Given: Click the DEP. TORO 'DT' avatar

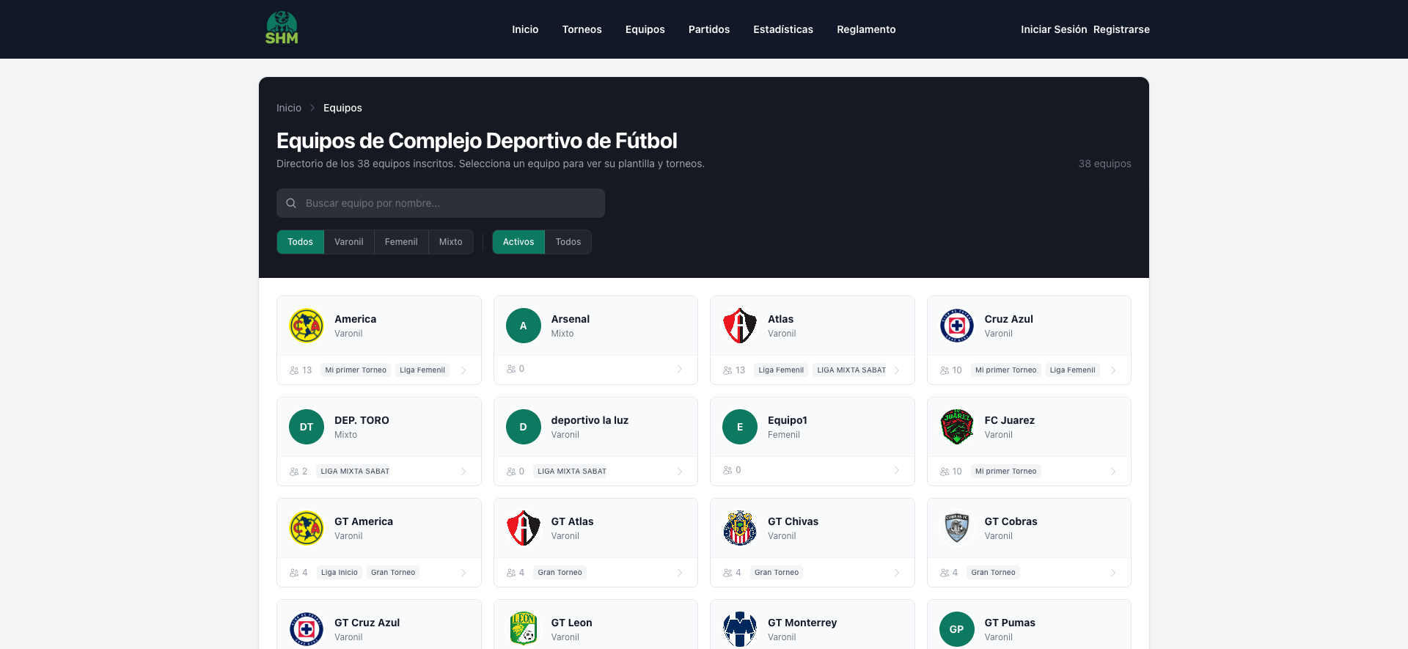Looking at the screenshot, I should tap(307, 427).
